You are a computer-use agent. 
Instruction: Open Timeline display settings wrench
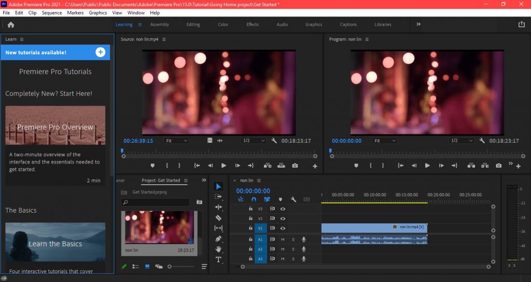294,200
